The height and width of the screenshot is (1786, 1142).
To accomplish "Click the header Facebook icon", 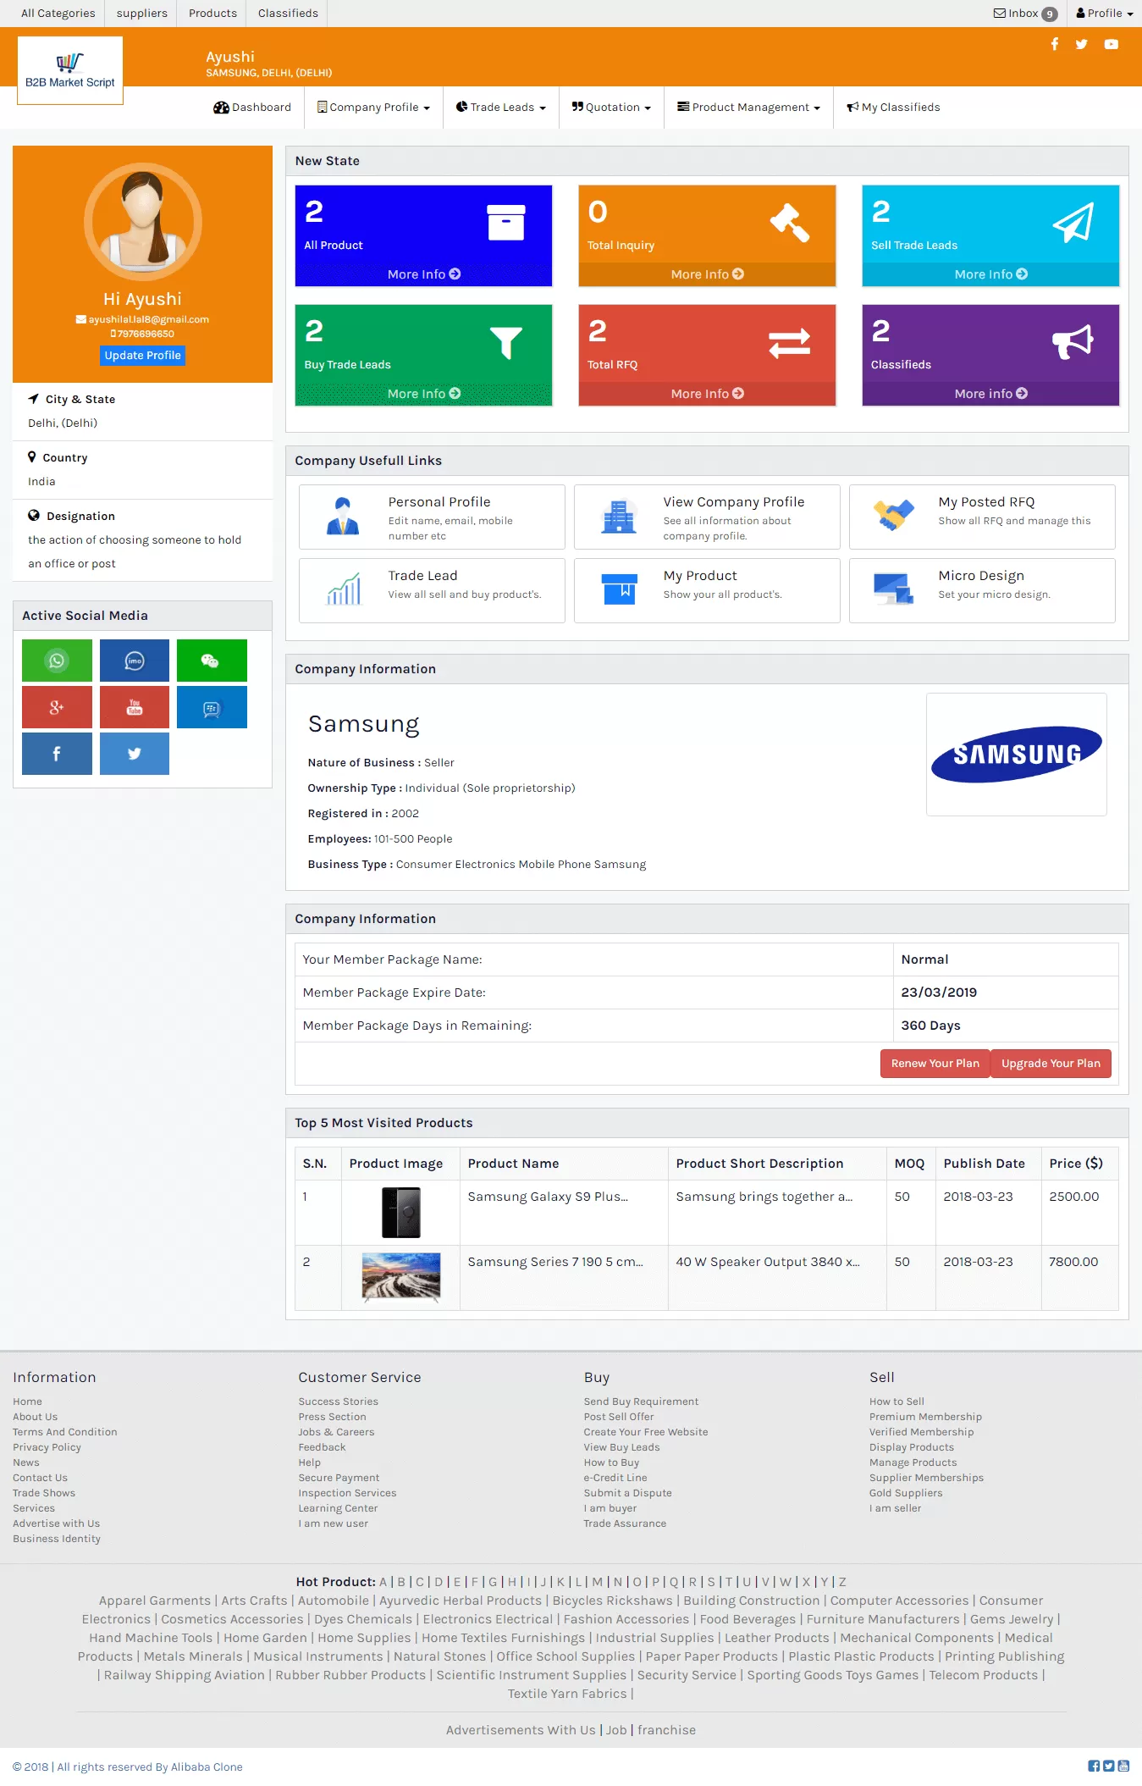I will pos(1055,44).
